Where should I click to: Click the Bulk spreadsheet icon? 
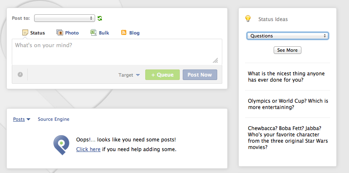click(x=93, y=32)
